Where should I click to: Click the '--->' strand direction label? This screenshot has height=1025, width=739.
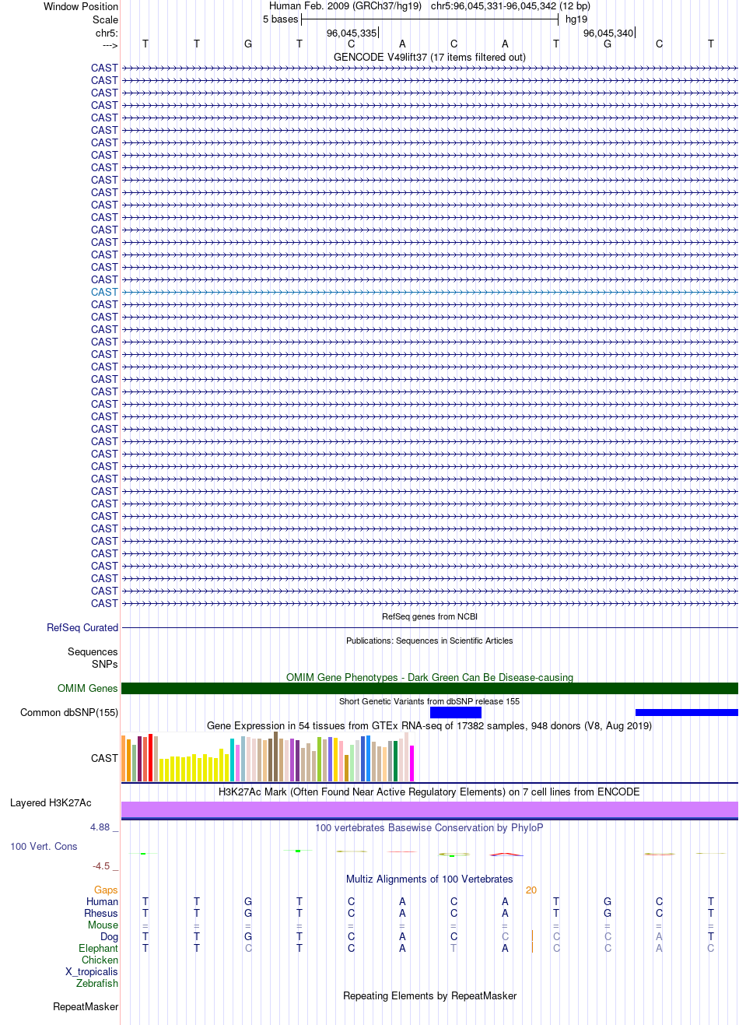[x=110, y=45]
